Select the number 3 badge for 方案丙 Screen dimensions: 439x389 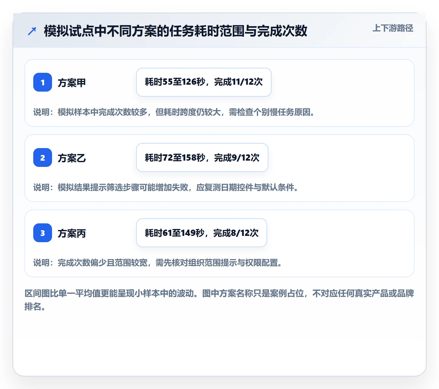pos(43,233)
